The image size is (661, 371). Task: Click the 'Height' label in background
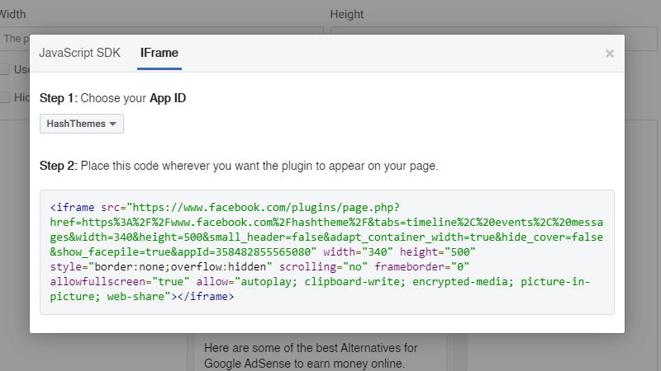pyautogui.click(x=346, y=14)
